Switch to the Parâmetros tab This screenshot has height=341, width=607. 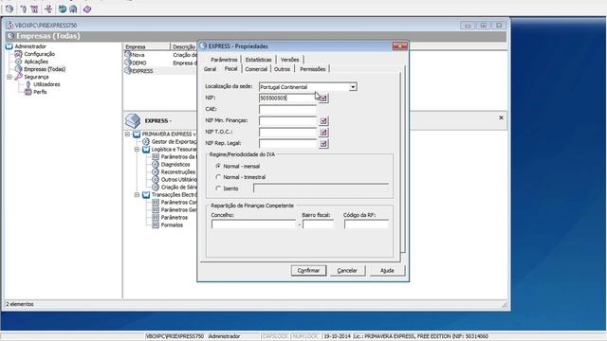[x=224, y=60]
